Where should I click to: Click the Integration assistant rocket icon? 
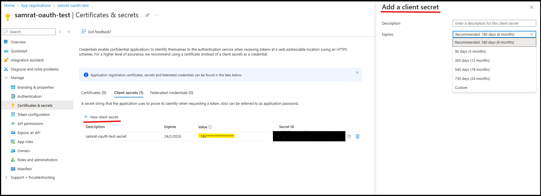click(6, 60)
